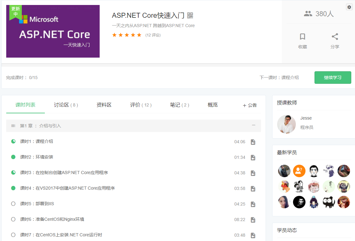Open lesson 课时2：环境安装
This screenshot has width=355, height=241.
(36, 157)
